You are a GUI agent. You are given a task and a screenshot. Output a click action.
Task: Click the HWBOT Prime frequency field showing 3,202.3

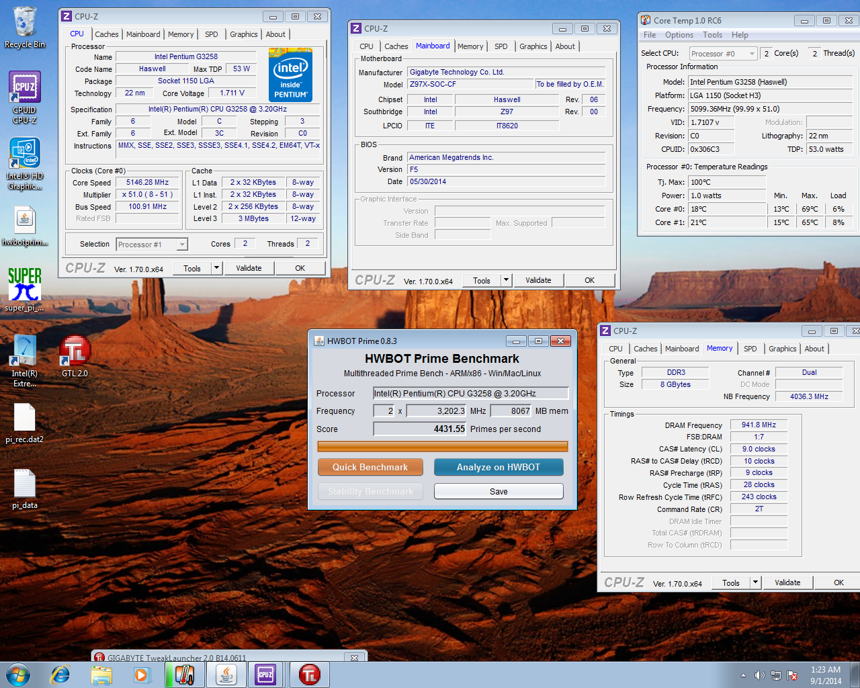tap(436, 411)
